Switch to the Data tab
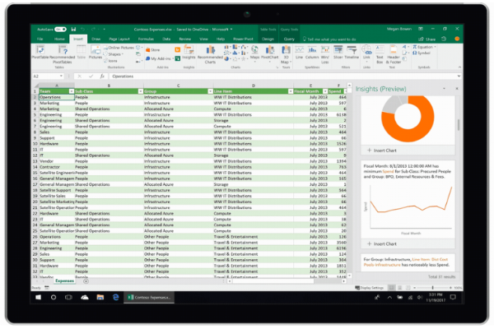This screenshot has height=329, width=494. tap(166, 39)
